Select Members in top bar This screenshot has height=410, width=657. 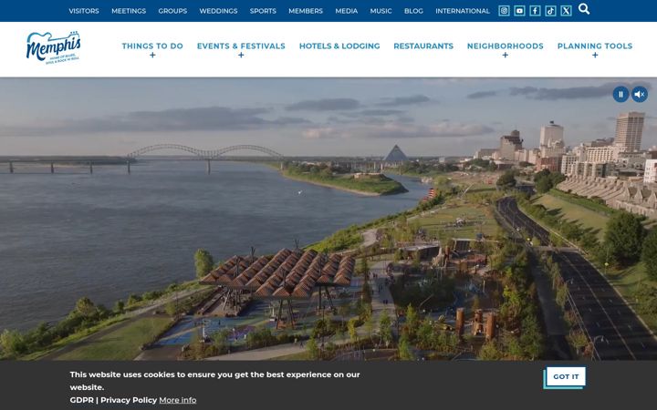306,11
